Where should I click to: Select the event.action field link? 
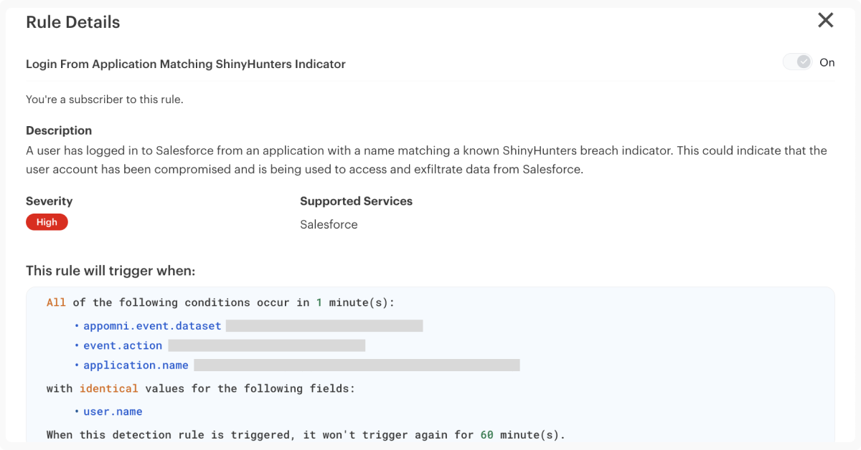tap(122, 345)
